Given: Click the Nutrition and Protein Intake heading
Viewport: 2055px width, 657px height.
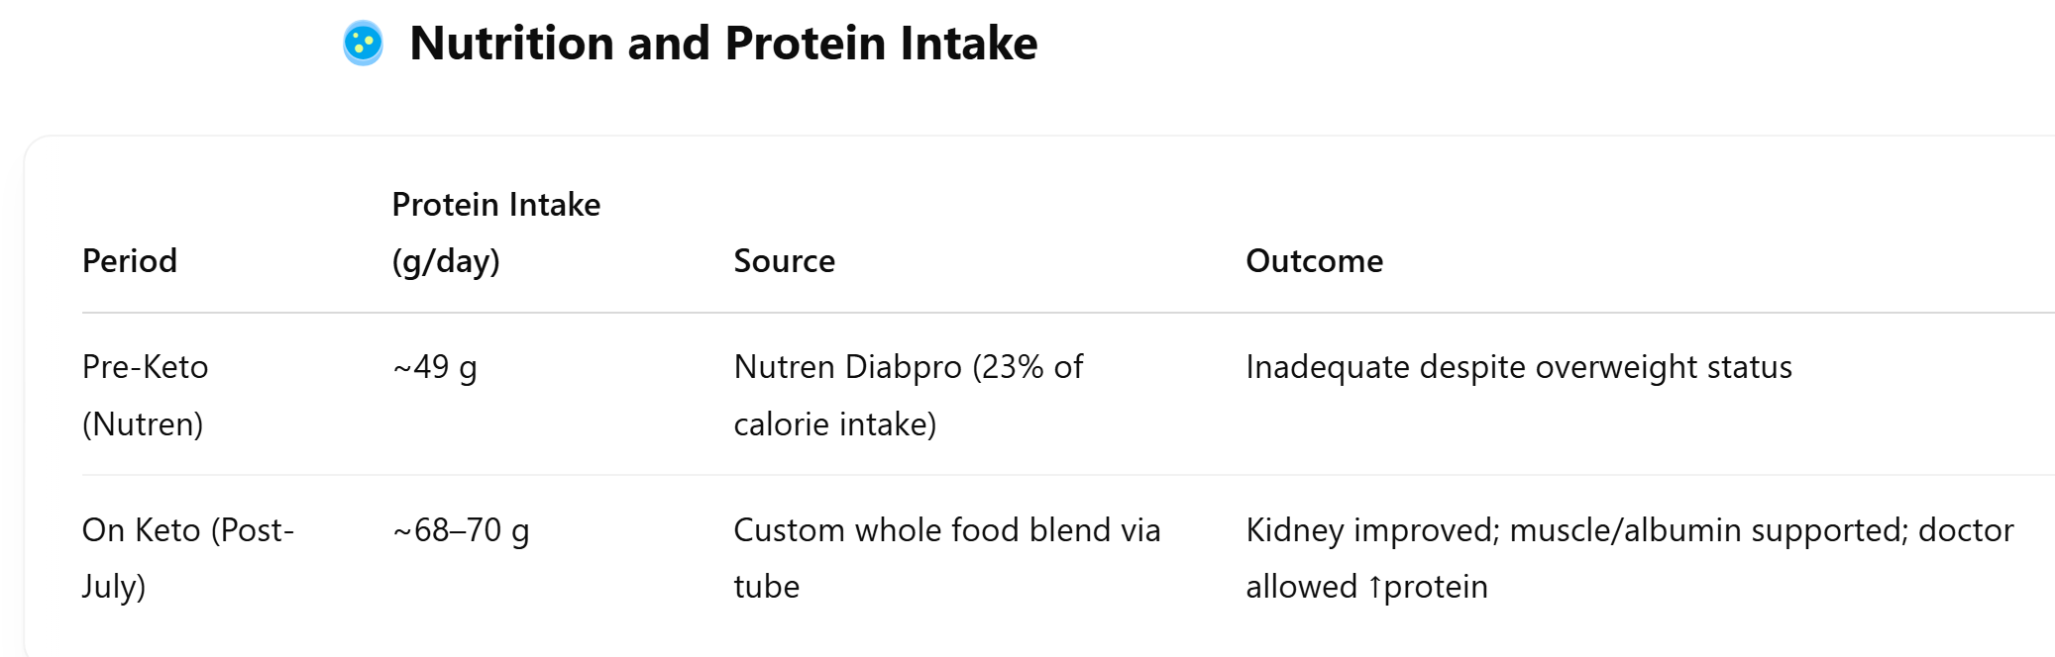Looking at the screenshot, I should coord(723,44).
